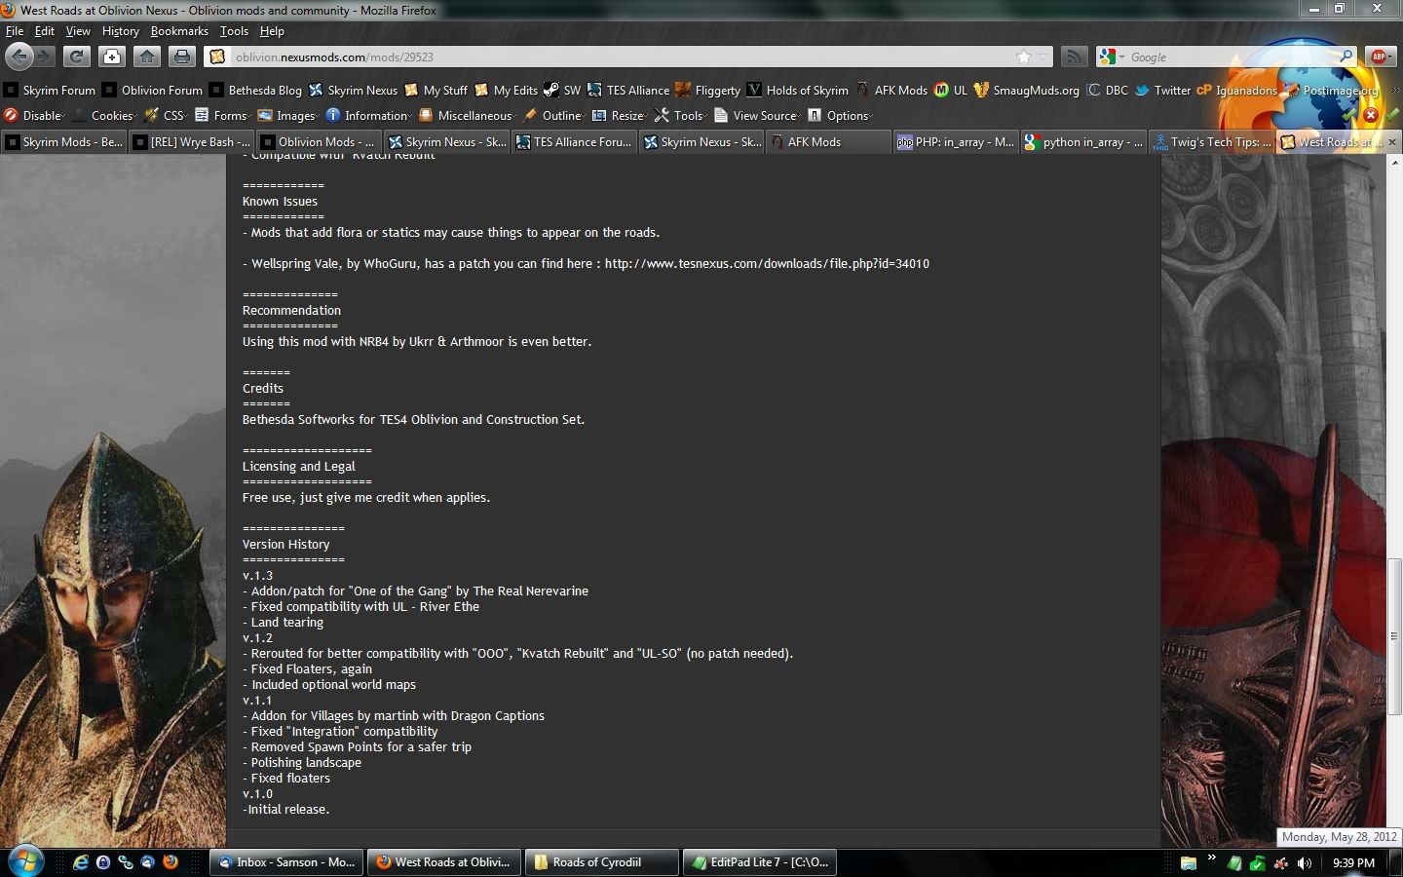Switch to the PHP in_array tab
The height and width of the screenshot is (877, 1403).
pos(956,141)
